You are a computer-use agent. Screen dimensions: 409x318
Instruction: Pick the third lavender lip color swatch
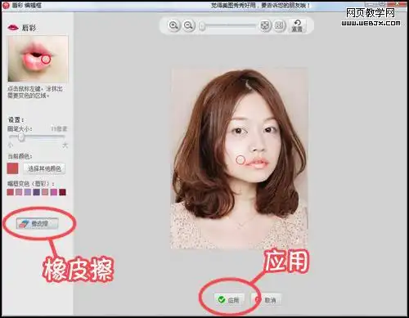[x=28, y=192]
